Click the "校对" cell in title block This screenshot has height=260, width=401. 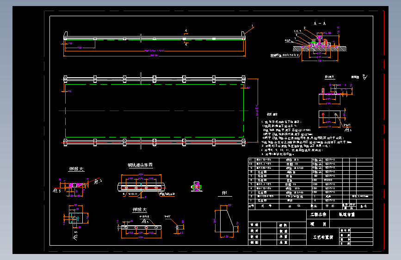point(254,231)
